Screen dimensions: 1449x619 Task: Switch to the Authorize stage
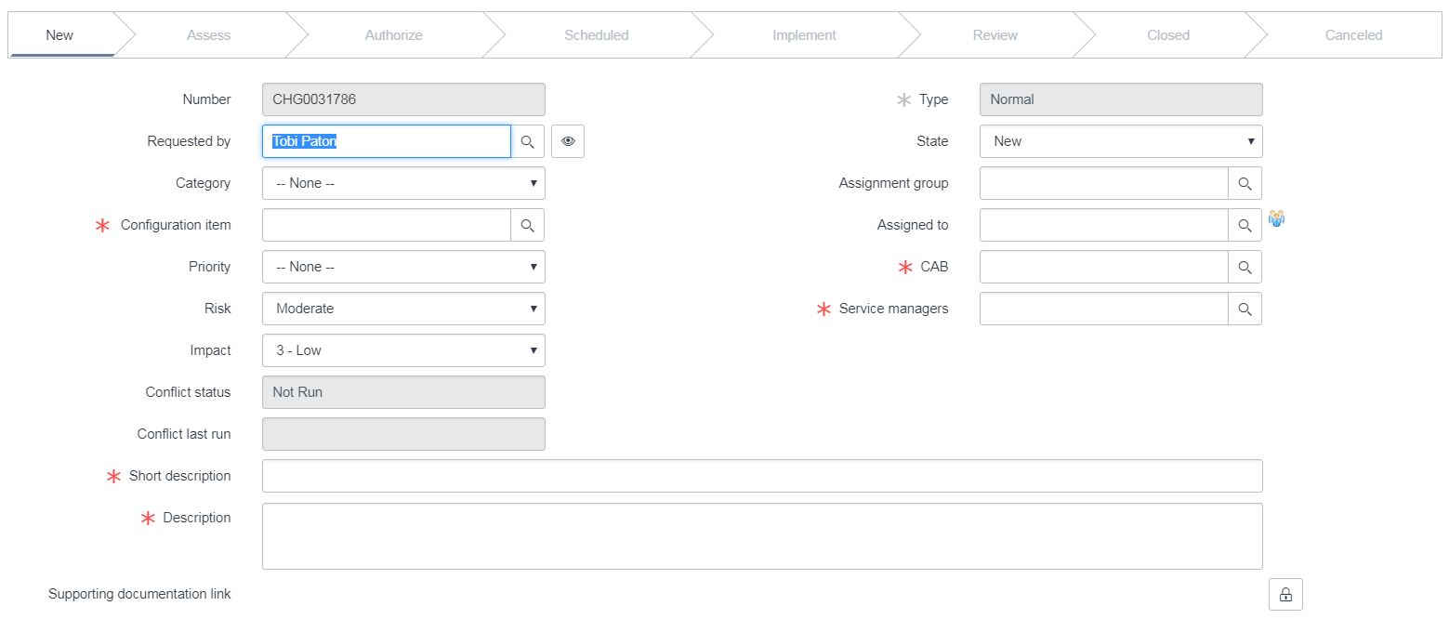393,35
